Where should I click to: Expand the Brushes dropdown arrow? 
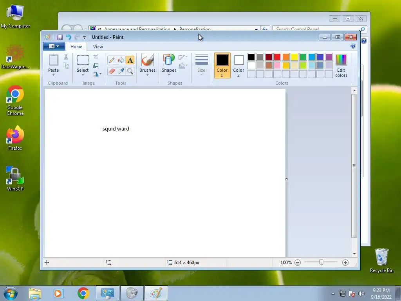click(147, 75)
